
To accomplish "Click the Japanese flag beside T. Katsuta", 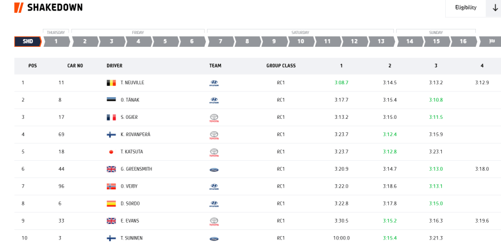I will point(111,152).
